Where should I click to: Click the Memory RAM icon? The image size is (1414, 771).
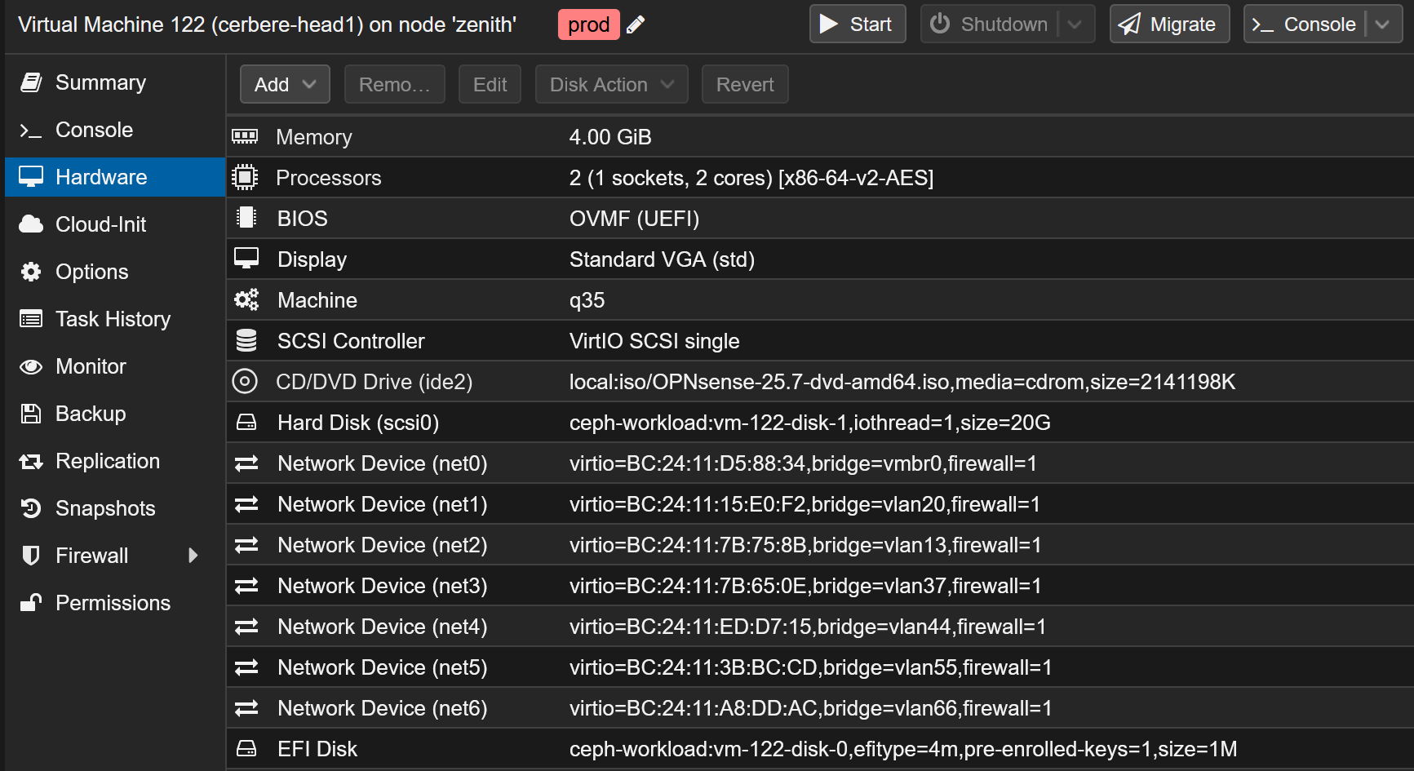245,136
